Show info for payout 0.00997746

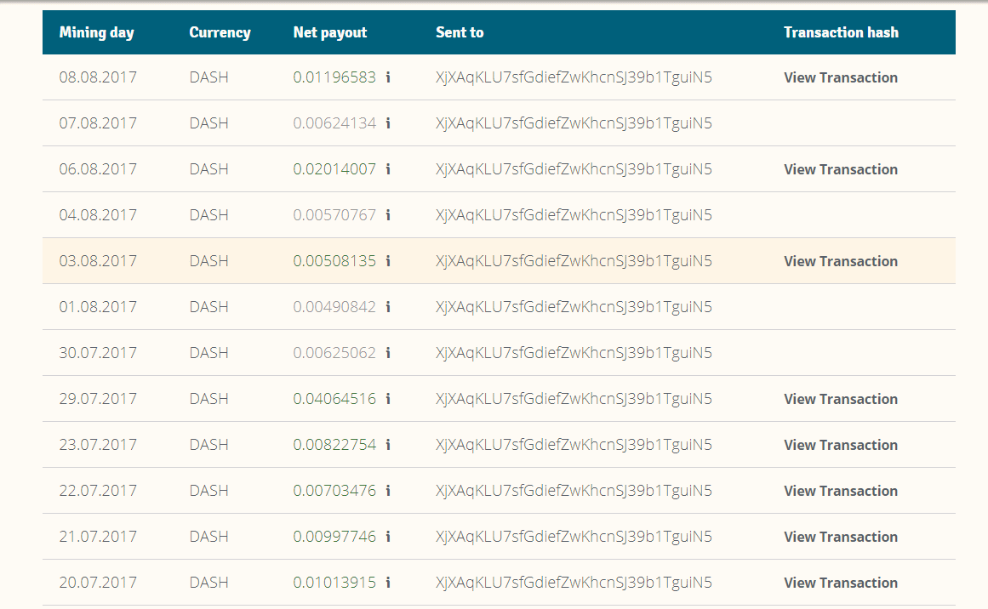click(388, 537)
